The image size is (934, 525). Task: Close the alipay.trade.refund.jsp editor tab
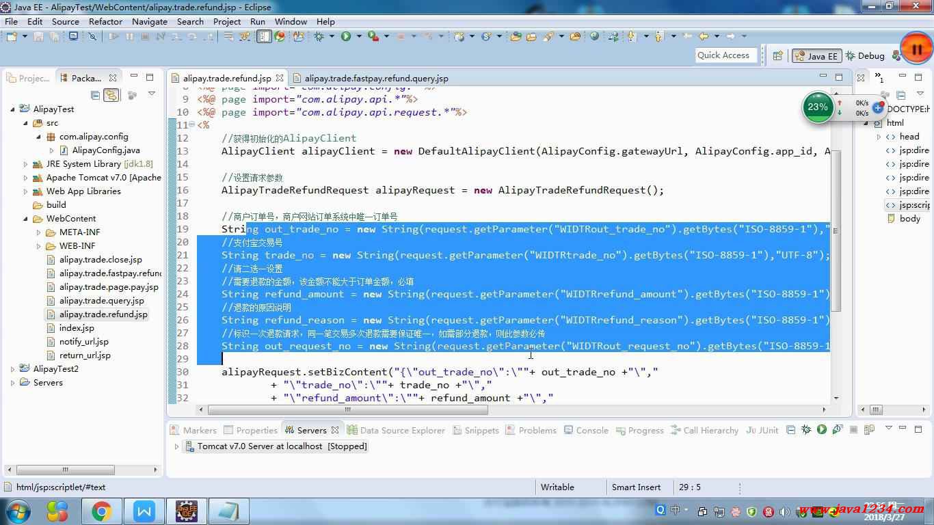click(279, 78)
